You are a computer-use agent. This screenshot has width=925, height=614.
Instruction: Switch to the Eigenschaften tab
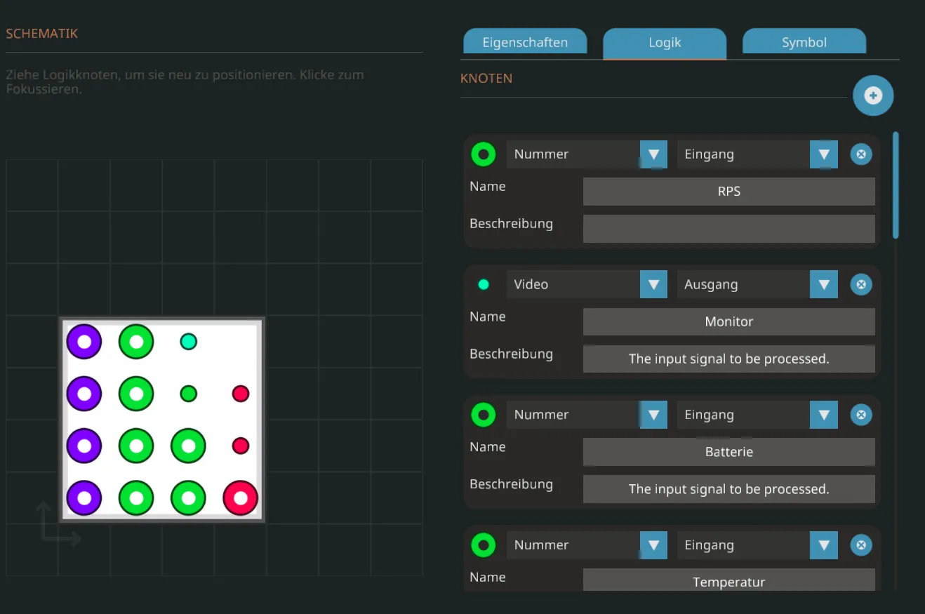pos(525,42)
